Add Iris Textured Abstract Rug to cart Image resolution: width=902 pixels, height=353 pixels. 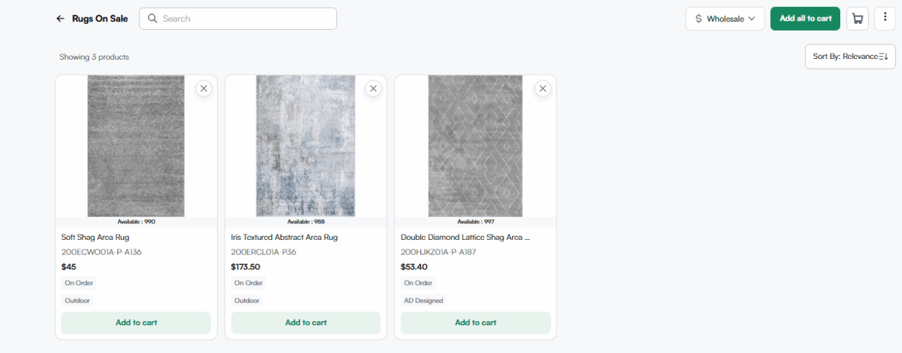(x=305, y=322)
